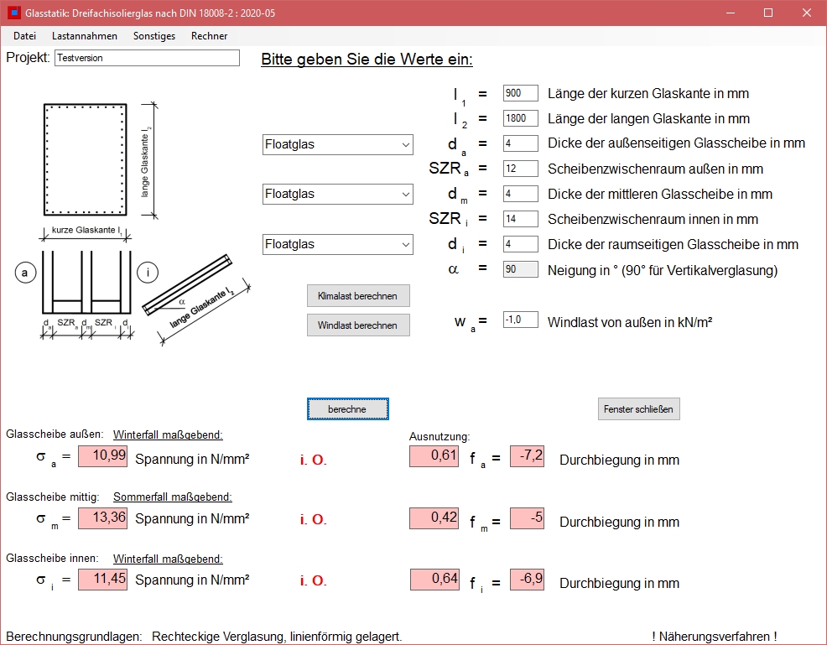Open the Lastannahmen menu

85,36
